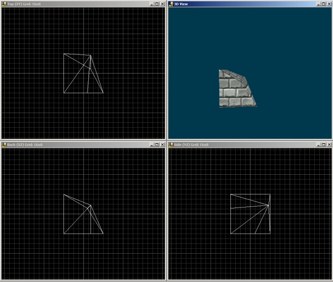Viewport: 333px width, 282px height.
Task: Close the 3D View window
Action: [x=329, y=4]
